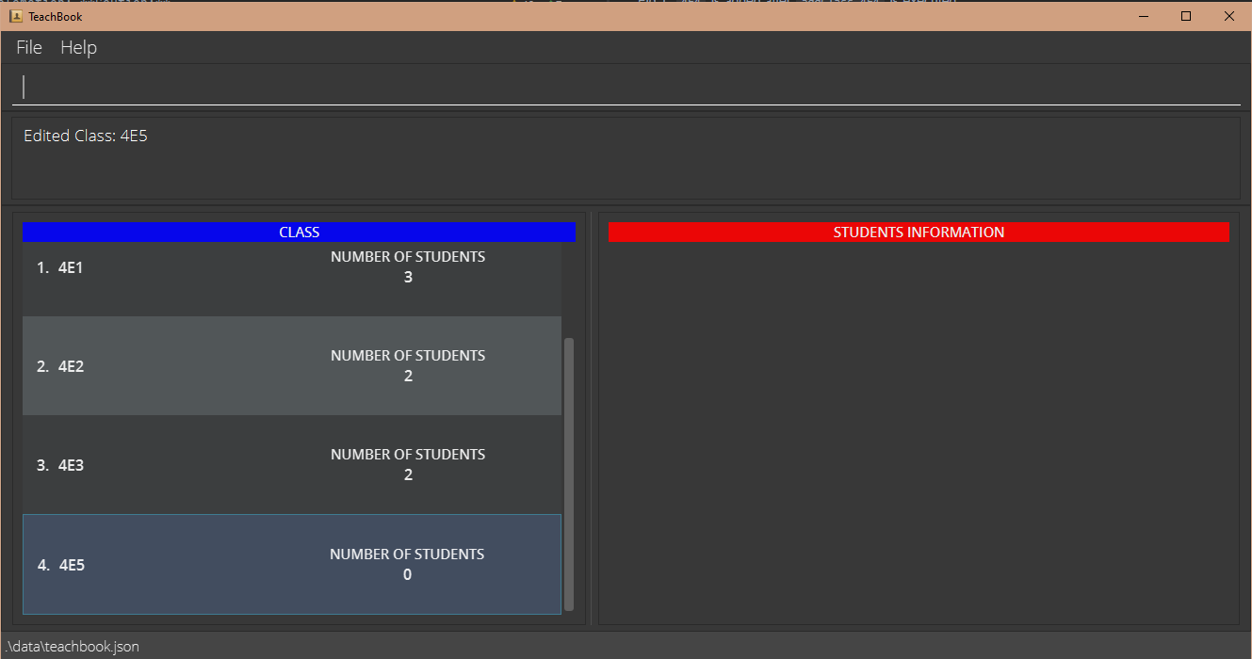Click the class list scrollbar thumb
1252x659 pixels.
coord(569,471)
